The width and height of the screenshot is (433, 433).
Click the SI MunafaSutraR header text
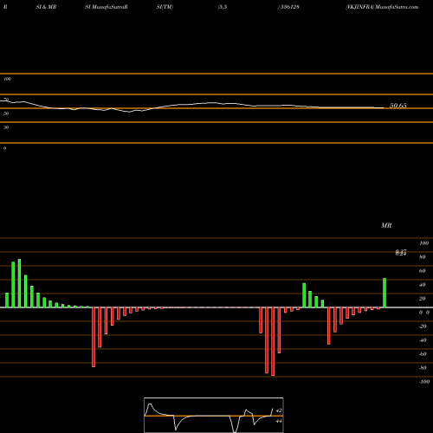(107, 7)
